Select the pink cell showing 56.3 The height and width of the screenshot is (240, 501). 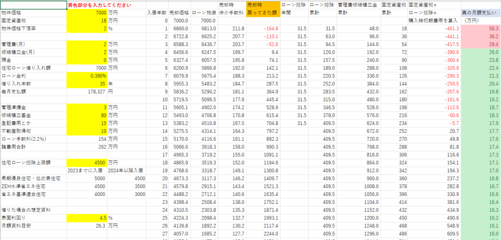click(480, 29)
